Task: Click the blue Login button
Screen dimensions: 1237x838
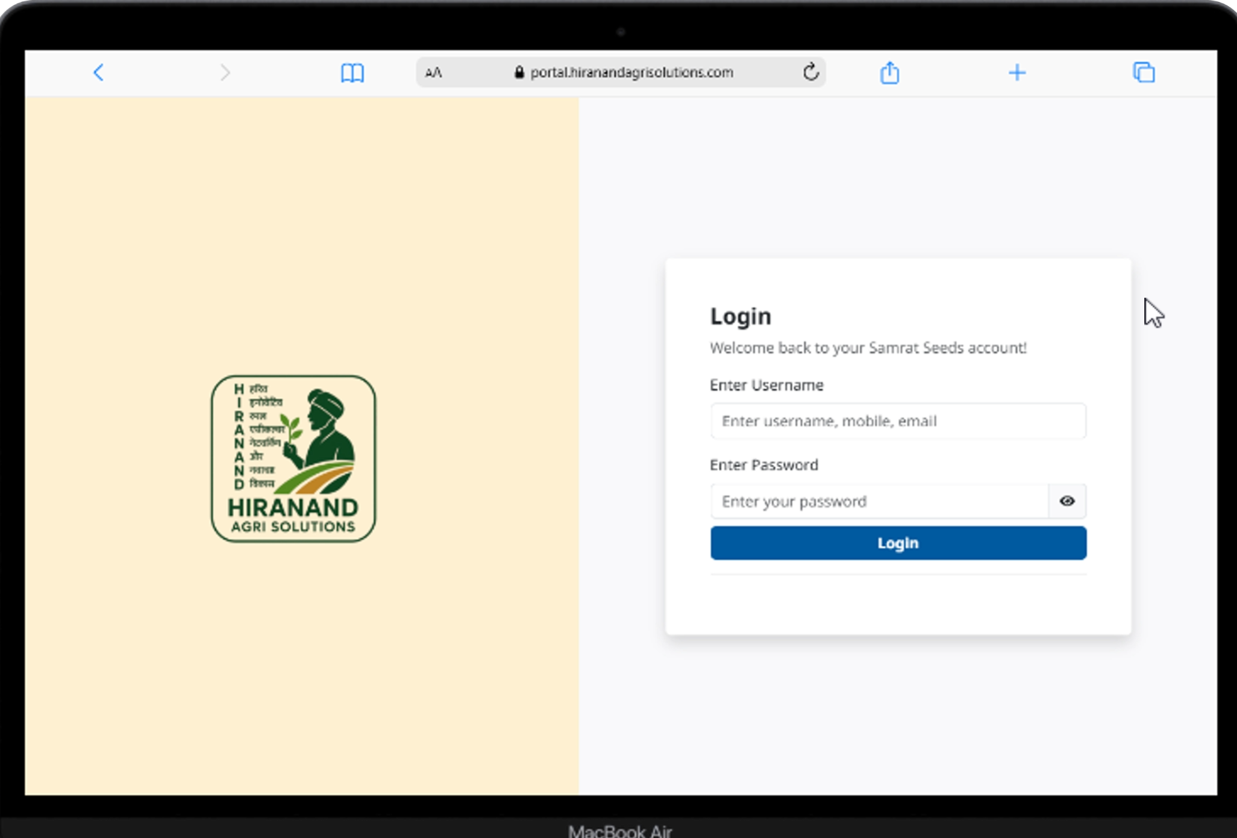Action: [898, 543]
